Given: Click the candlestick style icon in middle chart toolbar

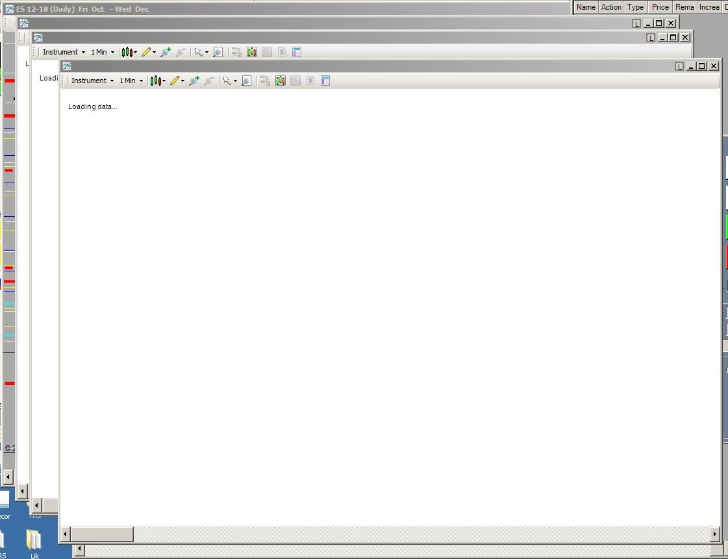Looking at the screenshot, I should pyautogui.click(x=127, y=52).
